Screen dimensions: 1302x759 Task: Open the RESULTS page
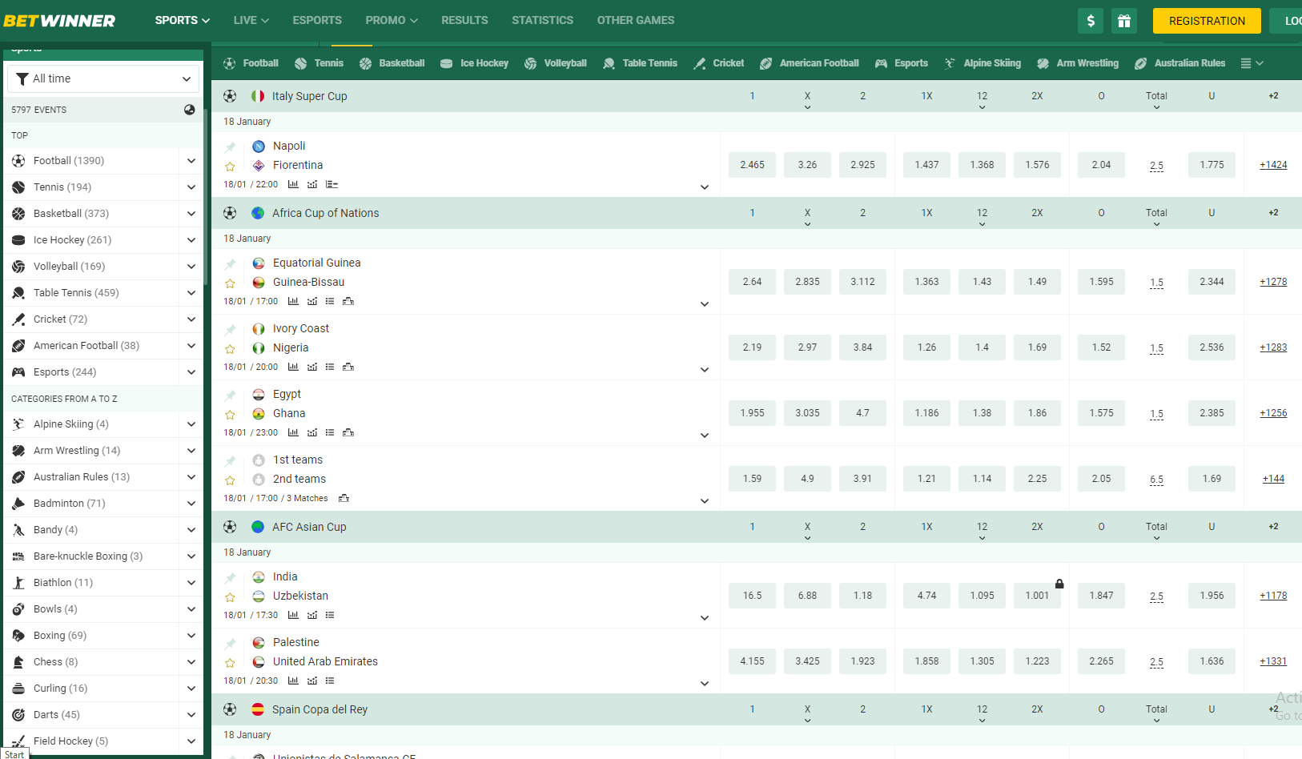coord(464,20)
